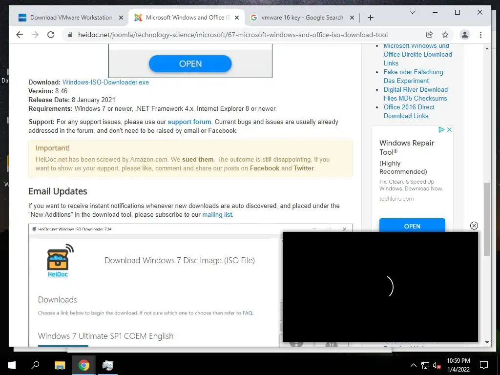Screen dimensions: 500x375
Task: Close the Download VMware Workstation tab
Action: click(x=121, y=18)
